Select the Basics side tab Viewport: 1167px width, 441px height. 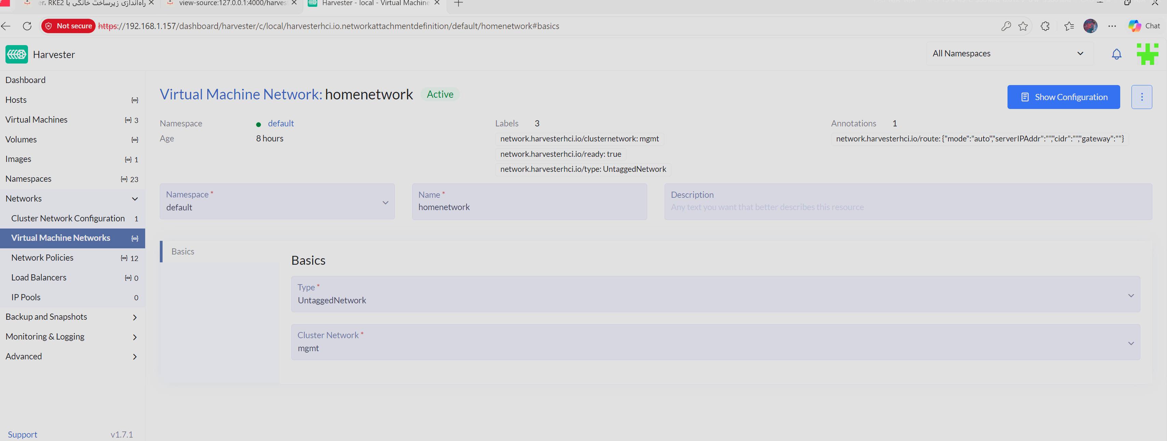coord(183,251)
